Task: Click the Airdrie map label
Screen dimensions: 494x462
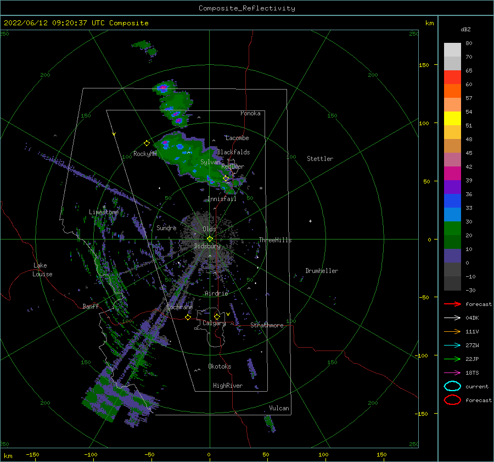Action: click(216, 293)
